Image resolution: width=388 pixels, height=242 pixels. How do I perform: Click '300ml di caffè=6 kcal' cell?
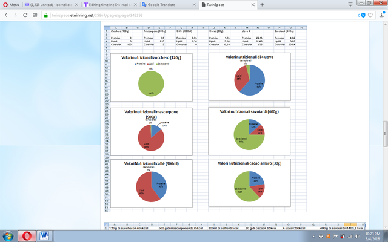[224, 228]
